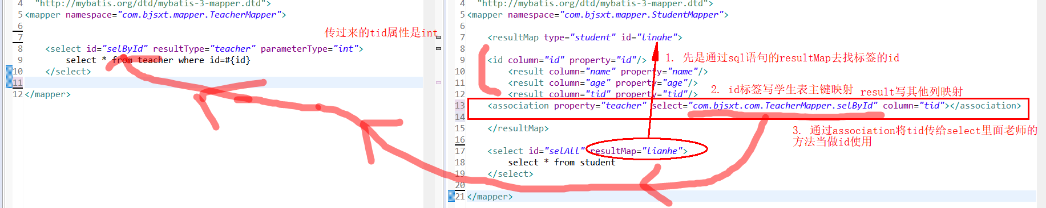Click the pink overview ruler mark near TeacherMapper line 11
Screen dimensions: 1046x208
pos(438,82)
